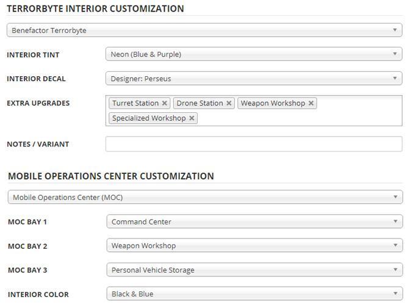Select the Specialized Workshop tag label

pyautogui.click(x=149, y=118)
